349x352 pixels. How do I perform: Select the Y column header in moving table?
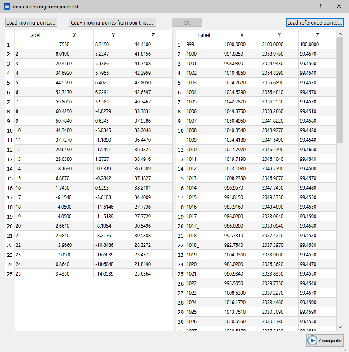(113, 35)
